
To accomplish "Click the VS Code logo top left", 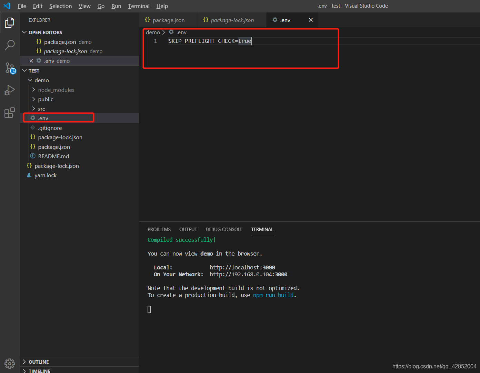I will click(x=7, y=6).
